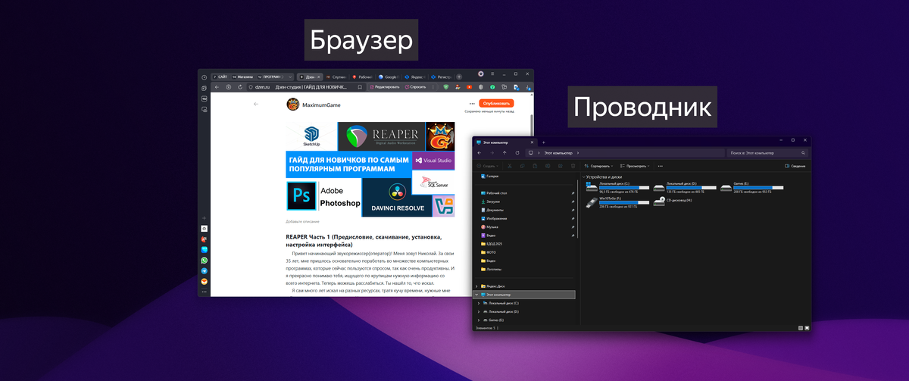Toggle the Сведения details pane in Explorer
909x381 pixels.
click(795, 166)
